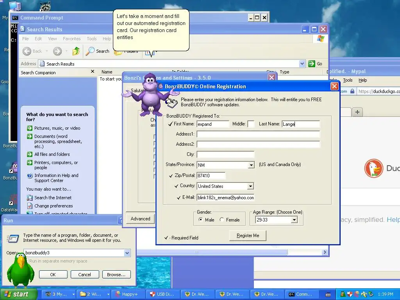Click Search the Internet icon
This screenshot has height=300, width=400.
(30, 197)
